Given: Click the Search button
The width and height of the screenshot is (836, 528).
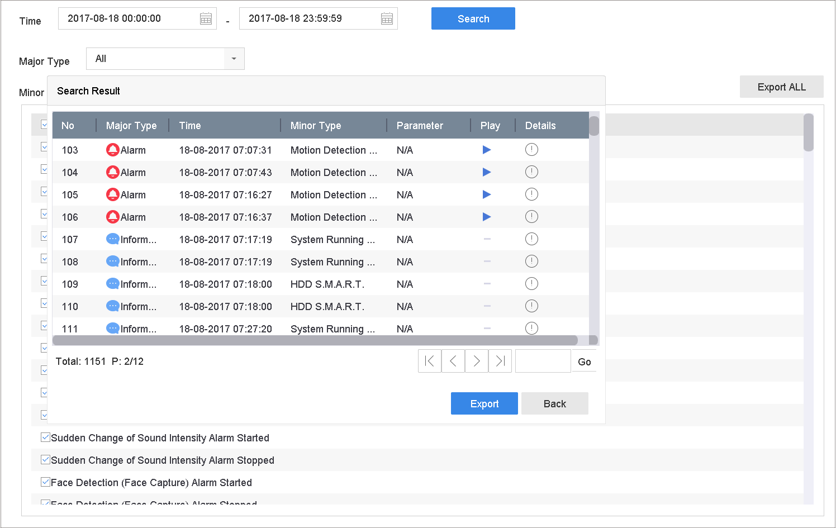Looking at the screenshot, I should (x=473, y=18).
